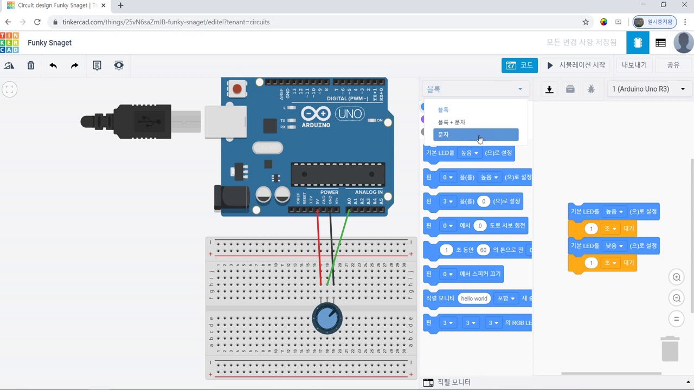Click the code workspace trash bin
Viewport: 694px width, 390px height.
tap(670, 348)
